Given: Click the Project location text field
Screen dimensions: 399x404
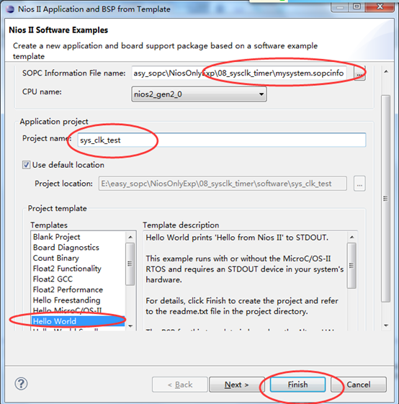Looking at the screenshot, I should (223, 184).
